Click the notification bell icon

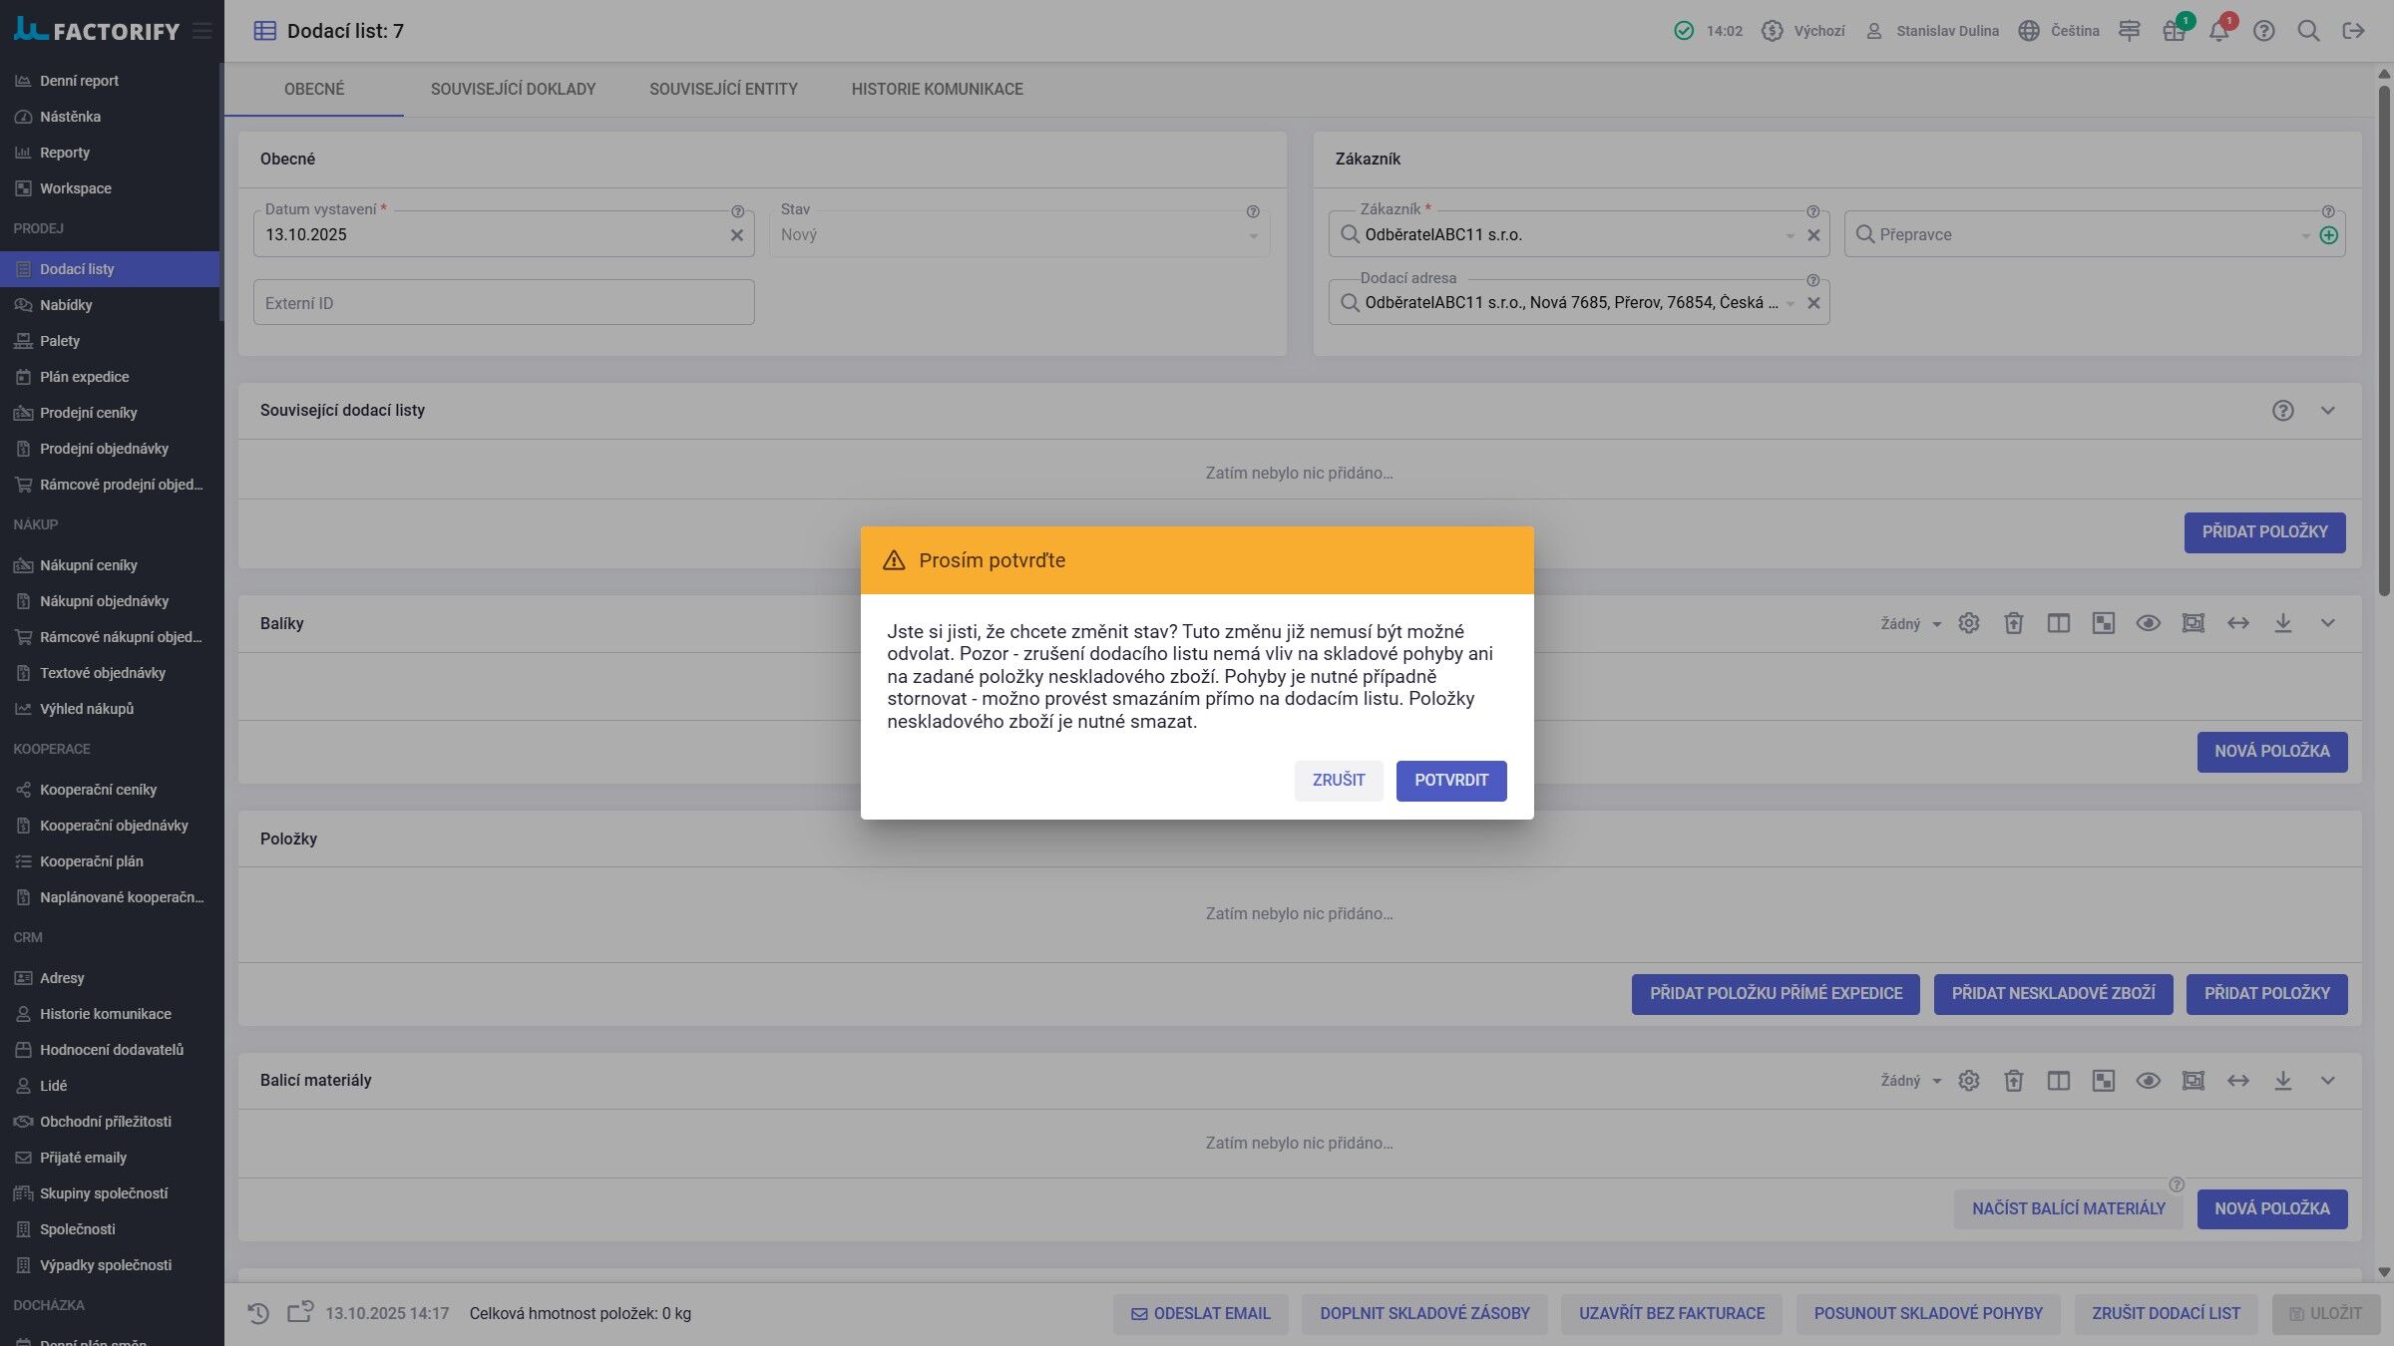pos(2218,31)
